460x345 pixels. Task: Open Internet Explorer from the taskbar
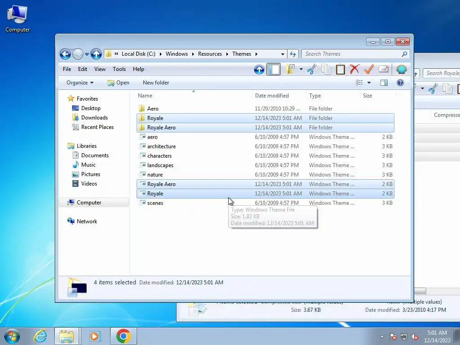[x=40, y=336]
